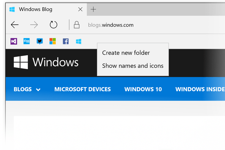This screenshot has width=225, height=150.
Task: Click the Windows logo in page header
Action: point(46,62)
